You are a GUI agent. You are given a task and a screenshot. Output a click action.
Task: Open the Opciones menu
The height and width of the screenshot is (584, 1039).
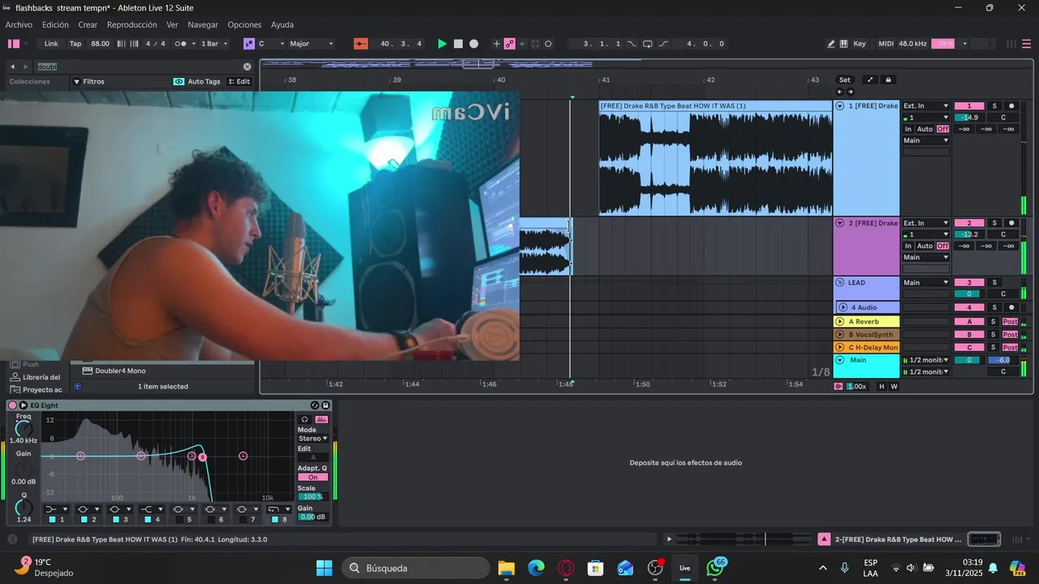(244, 24)
